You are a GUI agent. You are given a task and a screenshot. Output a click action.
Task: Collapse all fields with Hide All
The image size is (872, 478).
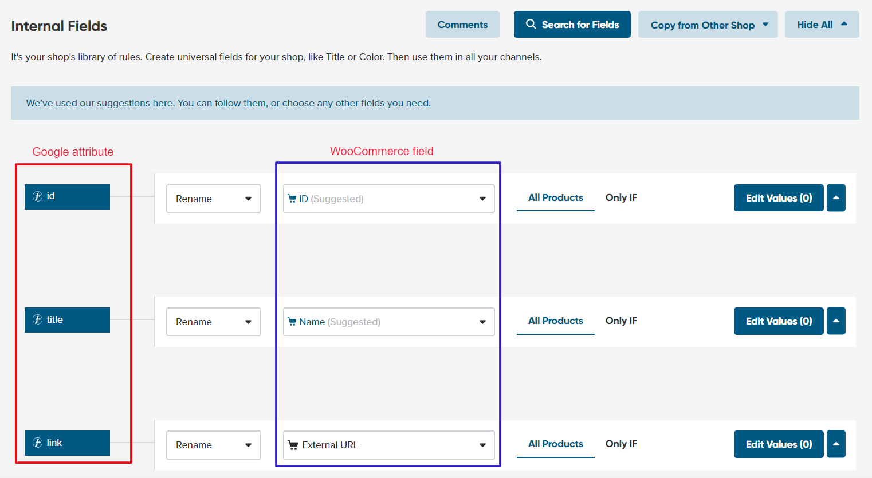[822, 25]
